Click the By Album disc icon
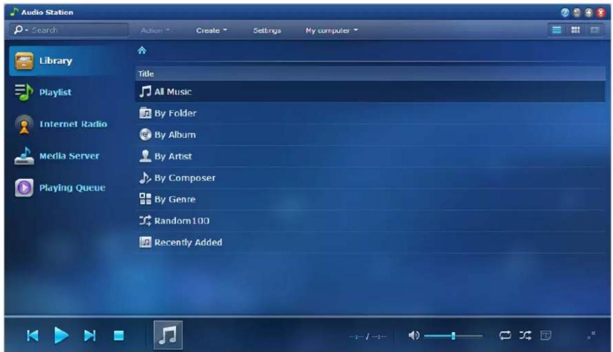This screenshot has height=352, width=613. (145, 134)
